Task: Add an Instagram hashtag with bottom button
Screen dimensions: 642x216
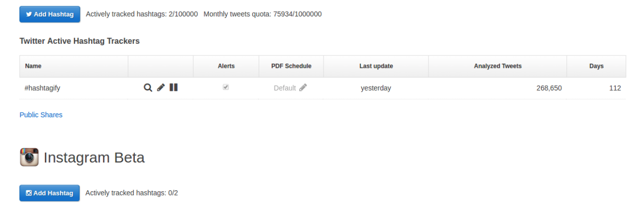Action: click(x=49, y=193)
